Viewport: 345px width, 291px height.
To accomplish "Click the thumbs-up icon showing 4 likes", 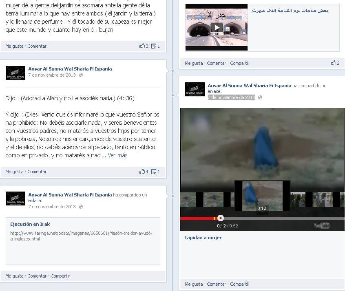I will coord(144,172).
